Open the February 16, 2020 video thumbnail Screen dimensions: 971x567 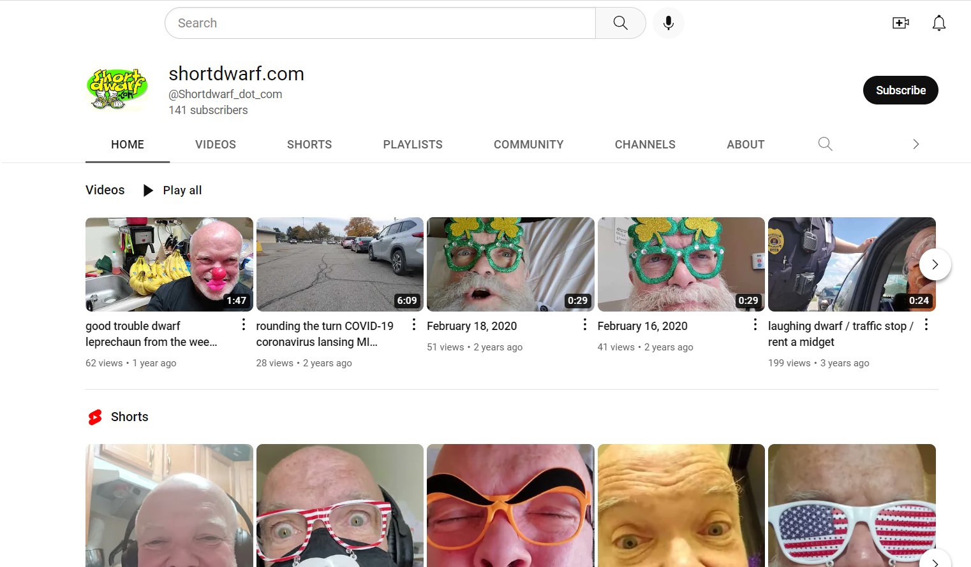pyautogui.click(x=681, y=264)
